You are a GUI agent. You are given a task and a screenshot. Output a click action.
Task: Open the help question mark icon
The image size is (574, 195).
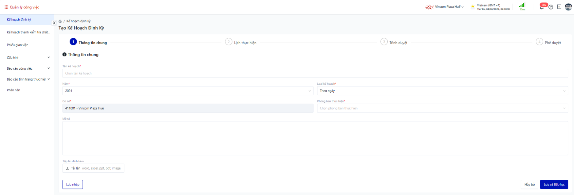click(x=551, y=7)
